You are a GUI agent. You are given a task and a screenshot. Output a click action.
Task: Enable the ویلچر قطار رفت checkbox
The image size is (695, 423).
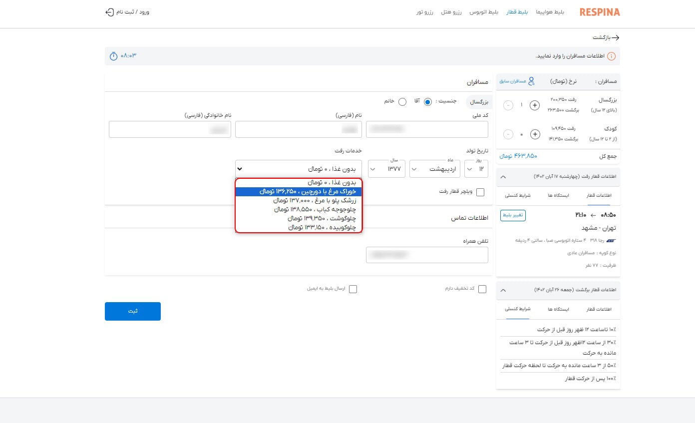480,192
